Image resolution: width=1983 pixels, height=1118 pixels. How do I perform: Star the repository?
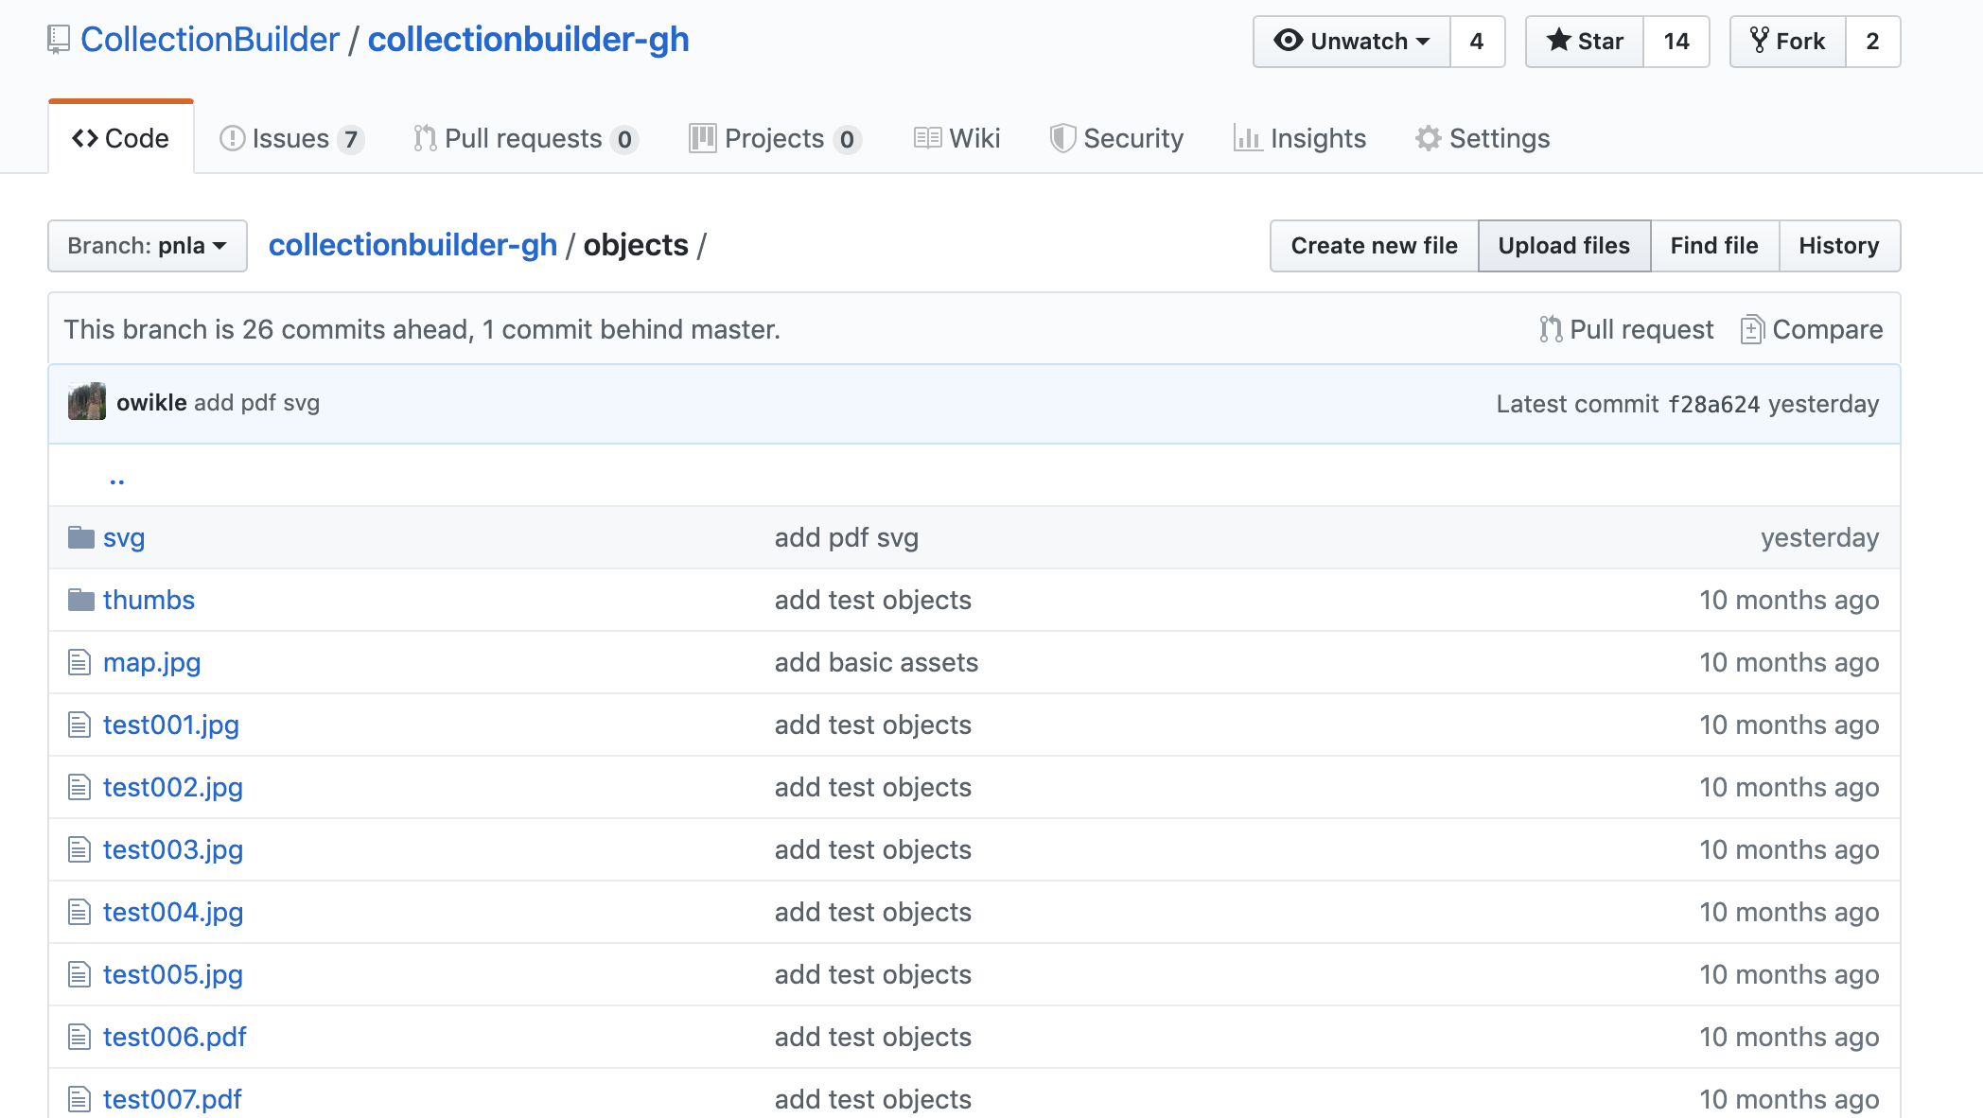pyautogui.click(x=1585, y=42)
